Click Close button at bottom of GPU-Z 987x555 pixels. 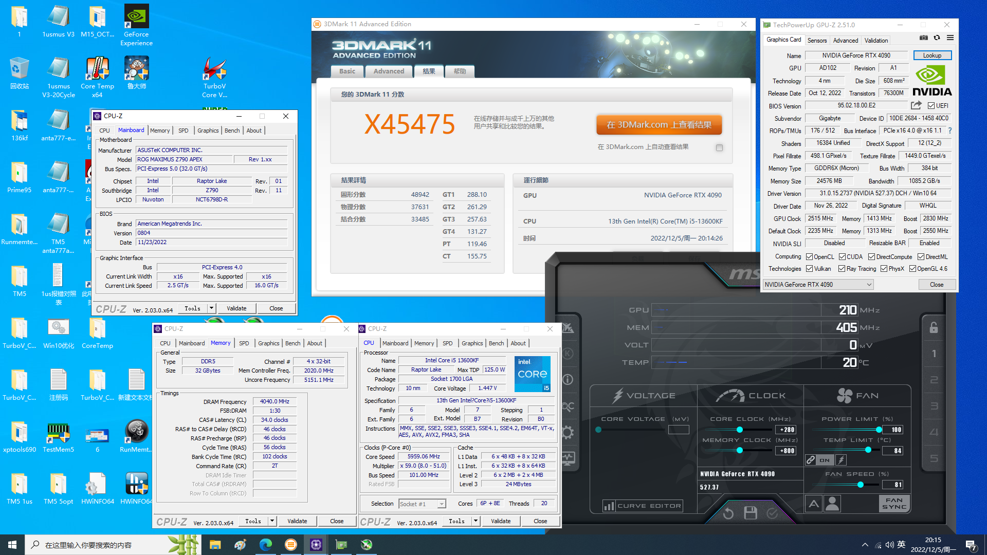(937, 285)
